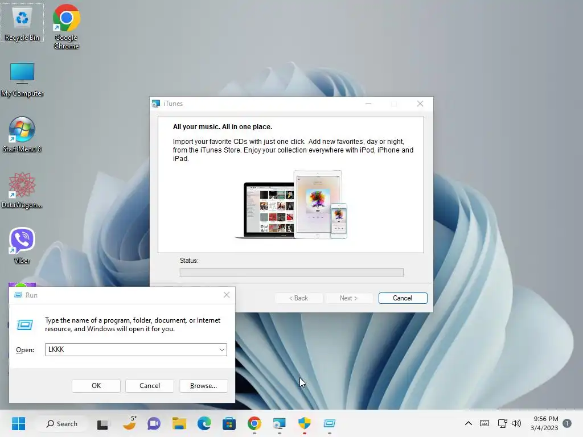Close the iTunes installer window
This screenshot has width=583, height=437.
(x=420, y=104)
